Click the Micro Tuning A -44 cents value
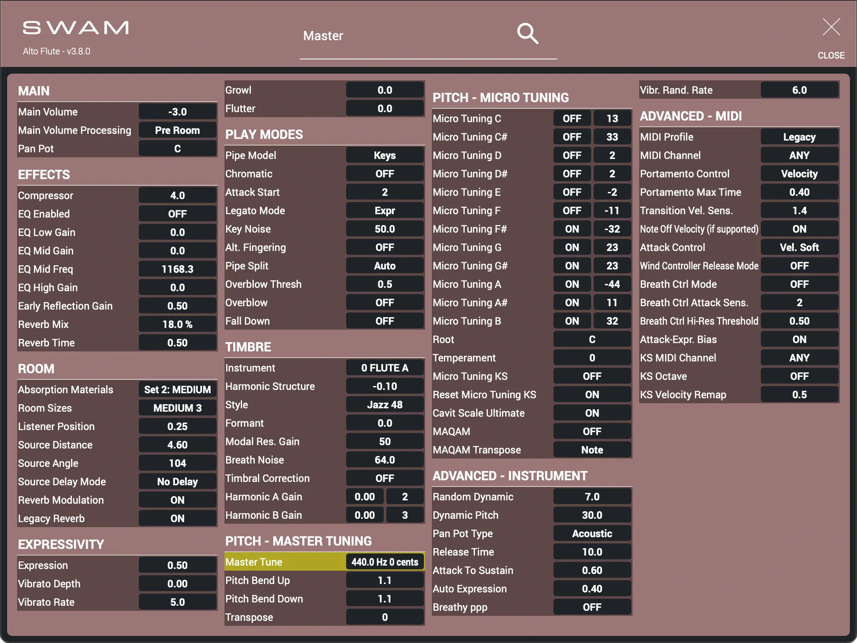 click(x=612, y=284)
